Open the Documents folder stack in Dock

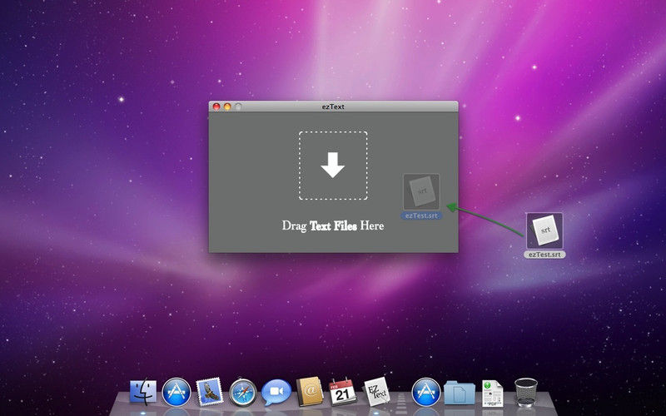click(460, 393)
